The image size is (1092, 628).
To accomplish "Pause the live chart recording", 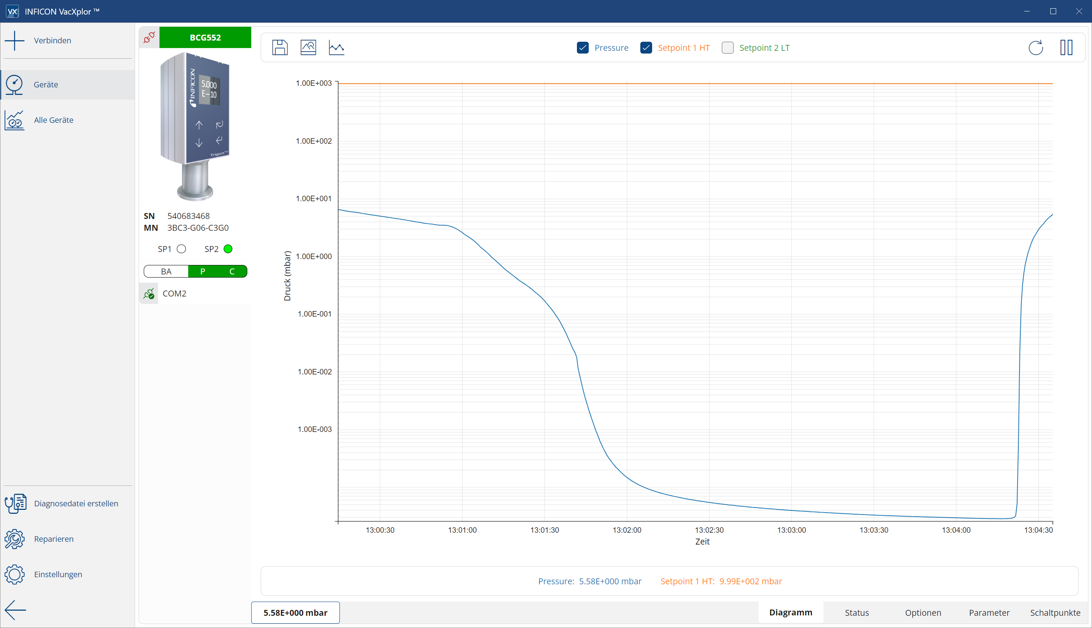I will [1066, 48].
